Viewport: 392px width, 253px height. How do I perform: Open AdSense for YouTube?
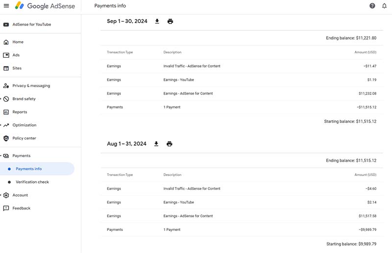31,24
